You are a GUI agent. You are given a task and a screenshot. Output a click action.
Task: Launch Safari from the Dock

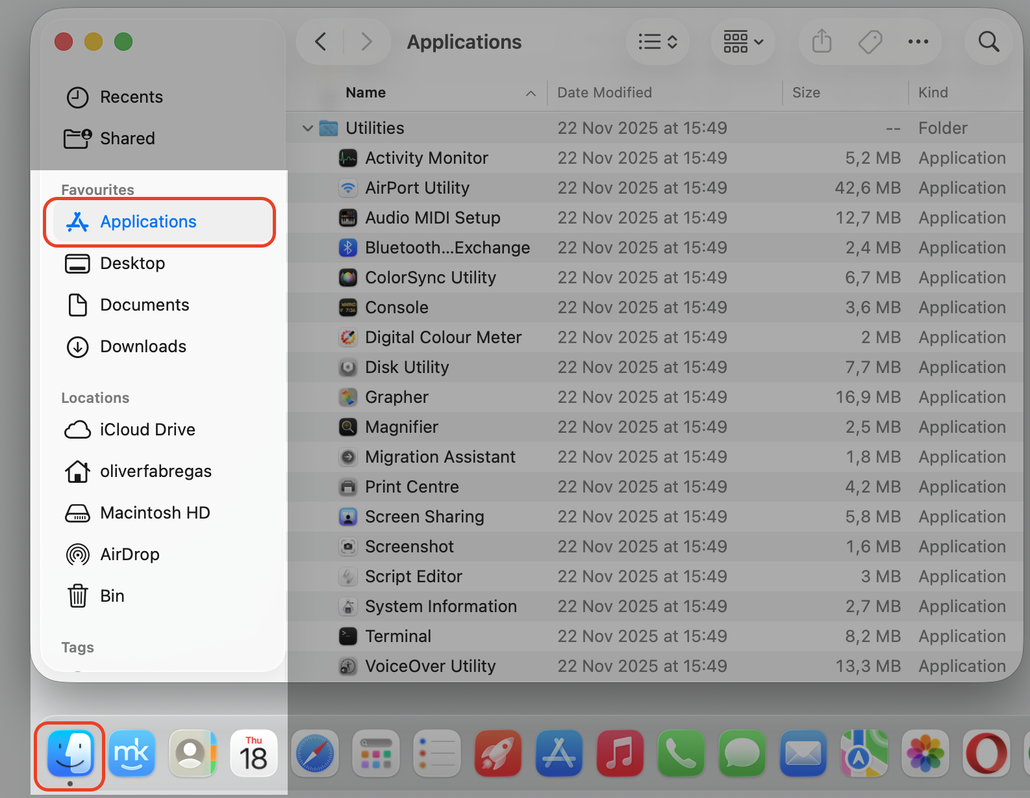(x=315, y=754)
